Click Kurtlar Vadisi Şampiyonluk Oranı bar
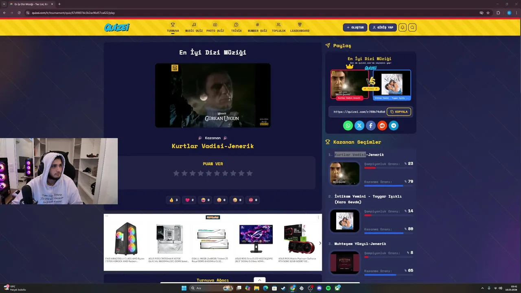Screen dimensions: 521x293 coord(388,168)
